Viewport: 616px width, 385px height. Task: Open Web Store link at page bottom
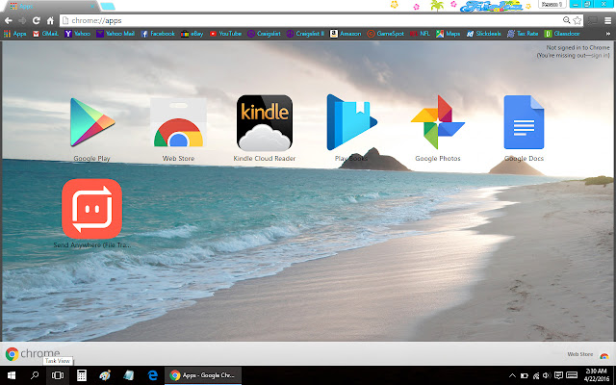point(588,354)
